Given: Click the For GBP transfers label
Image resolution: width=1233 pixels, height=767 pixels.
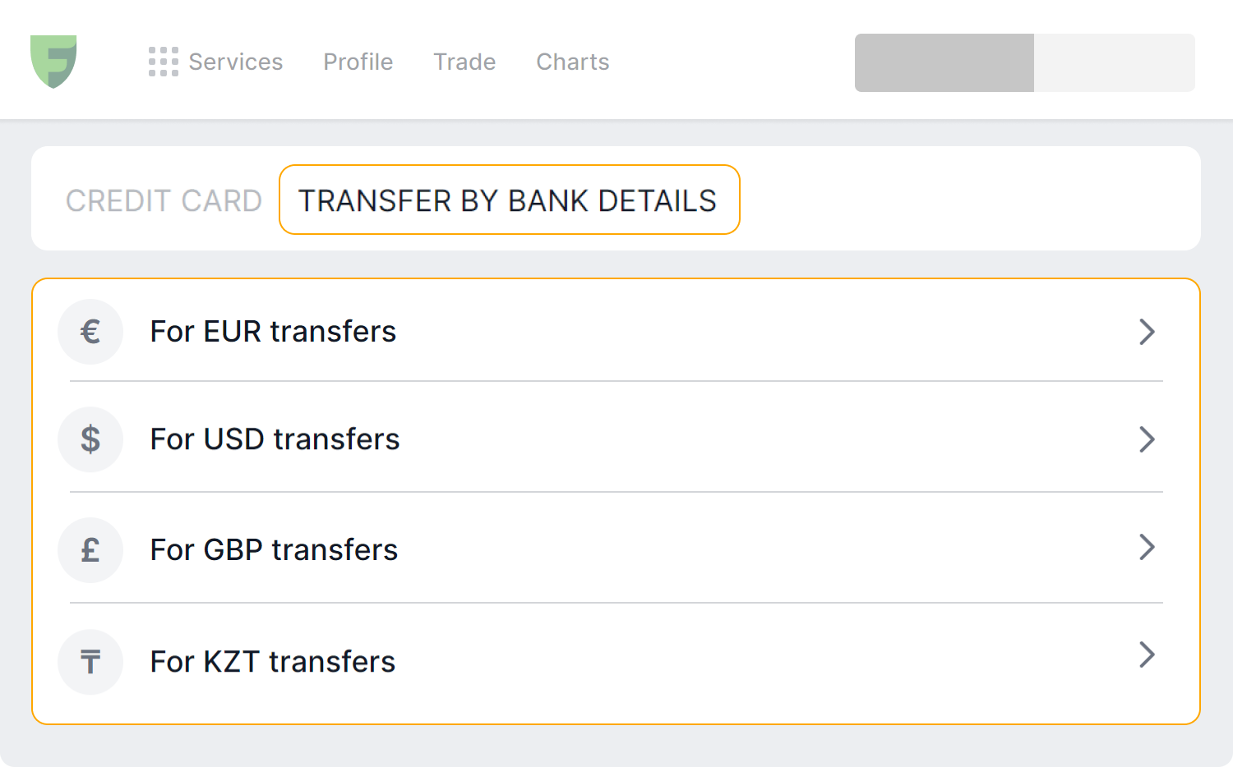Looking at the screenshot, I should (x=273, y=550).
